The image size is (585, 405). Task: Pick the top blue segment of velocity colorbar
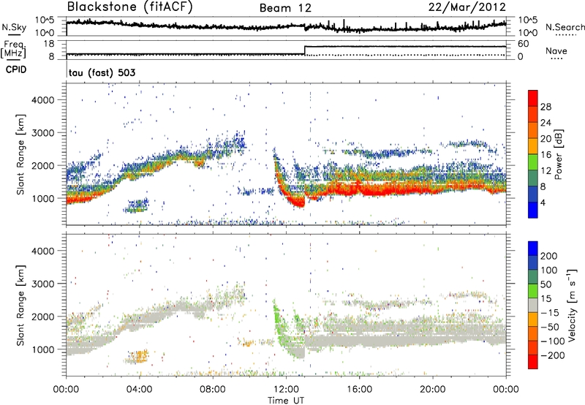(x=533, y=249)
